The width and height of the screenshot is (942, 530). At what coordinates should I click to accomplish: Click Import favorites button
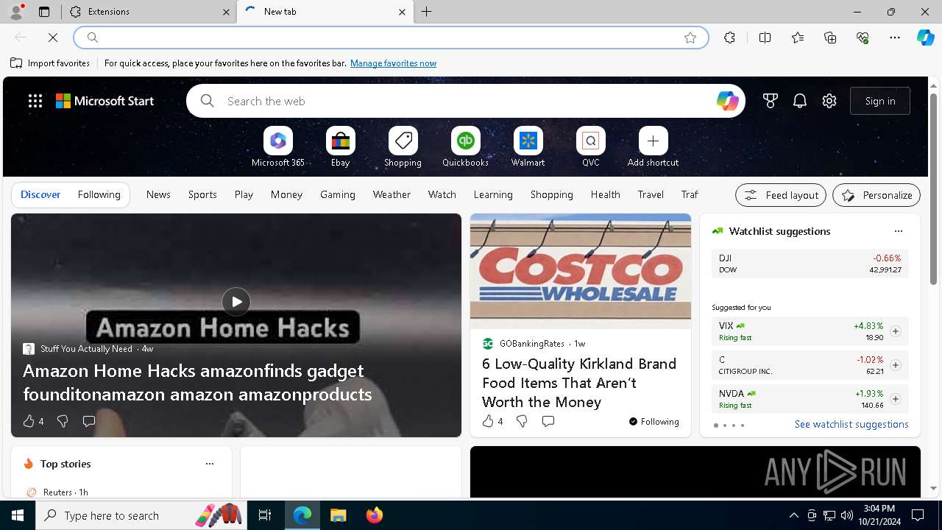tap(50, 63)
